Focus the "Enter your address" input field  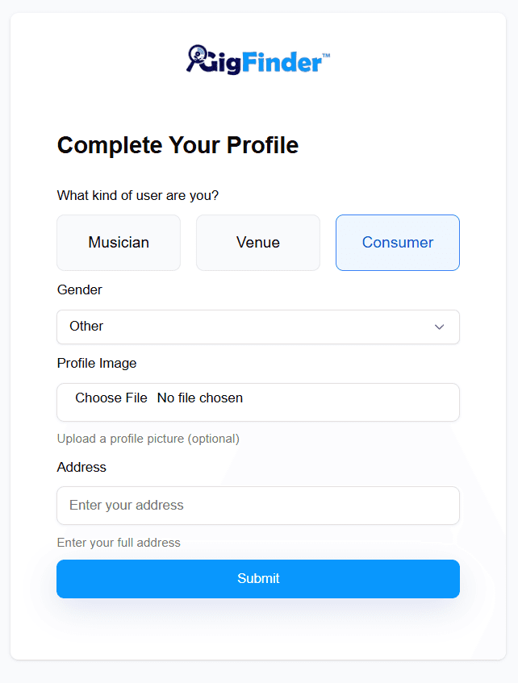pyautogui.click(x=258, y=506)
